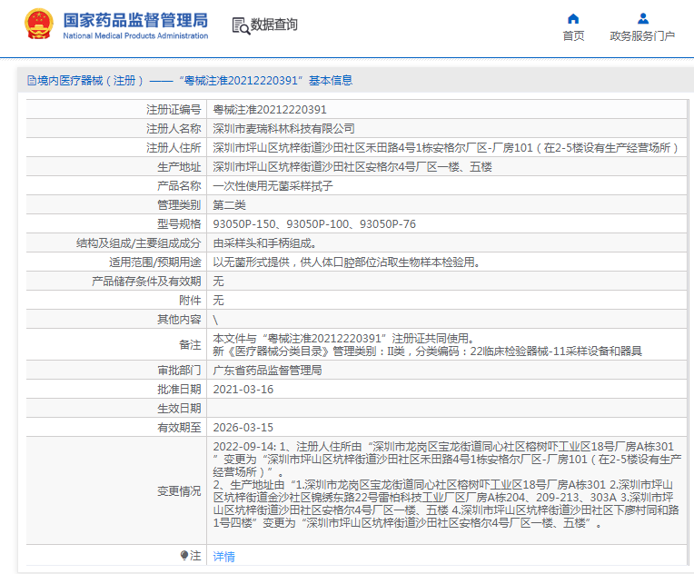694x574 pixels.
Task: Click expiry date 2026-03-15
Action: pos(243,428)
